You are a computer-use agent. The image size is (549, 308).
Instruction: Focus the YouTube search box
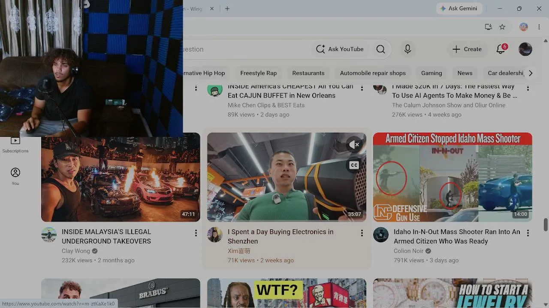[247, 49]
